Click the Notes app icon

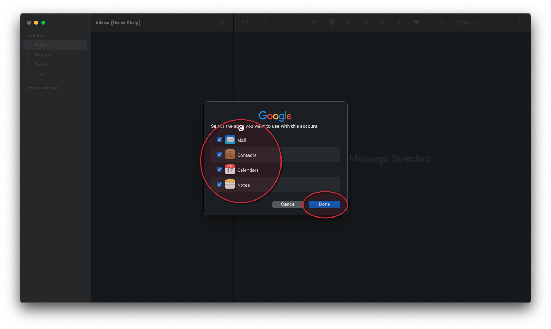point(230,184)
